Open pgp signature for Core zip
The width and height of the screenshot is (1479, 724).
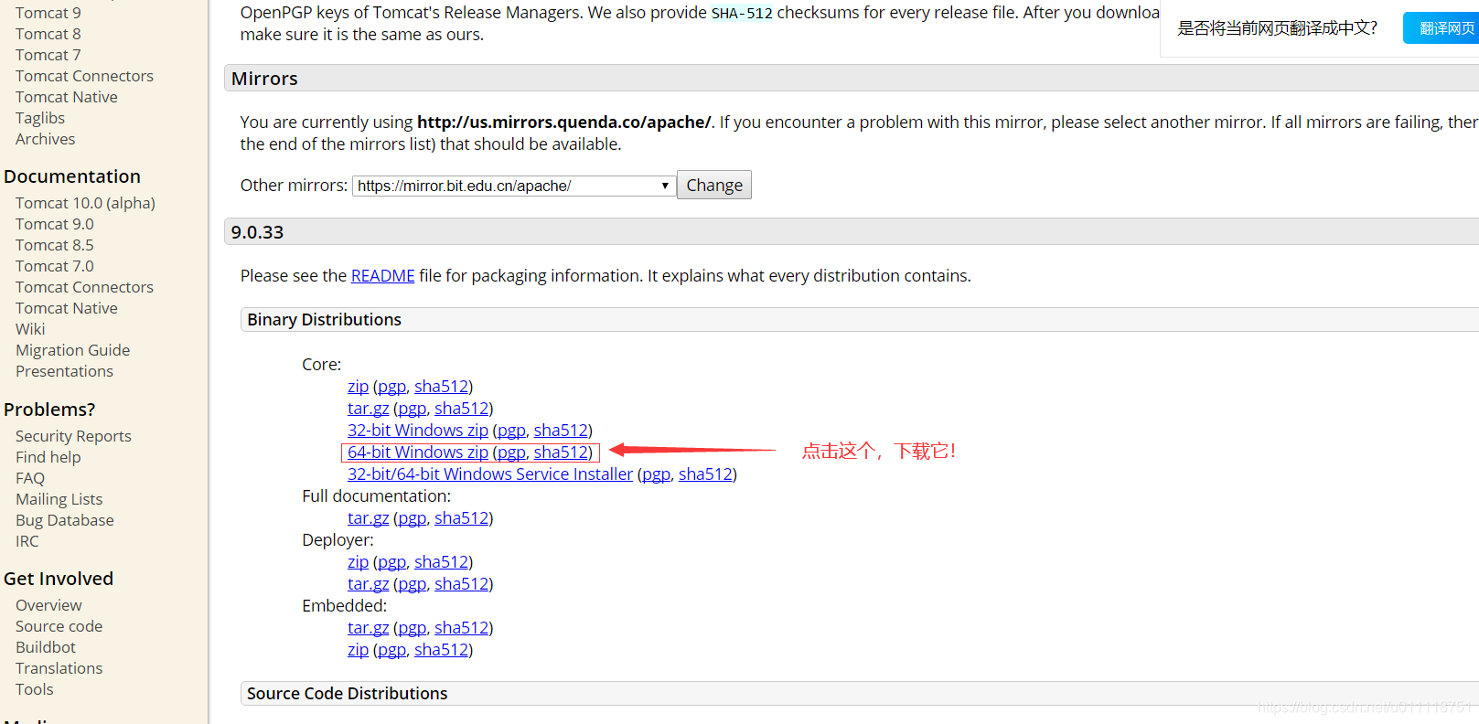coord(391,387)
